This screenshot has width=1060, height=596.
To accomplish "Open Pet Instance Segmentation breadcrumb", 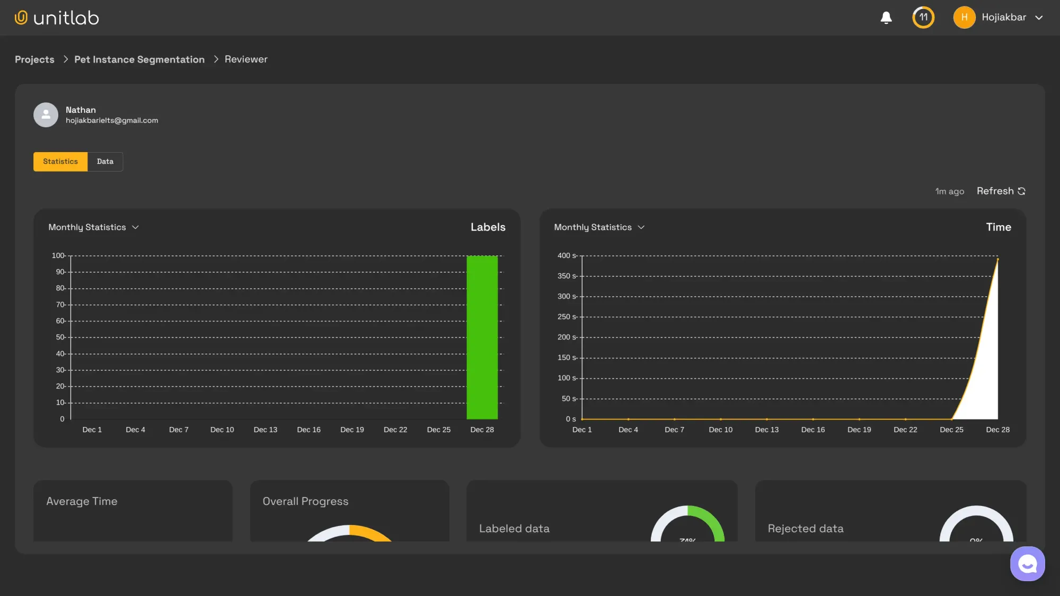I will pos(139,59).
